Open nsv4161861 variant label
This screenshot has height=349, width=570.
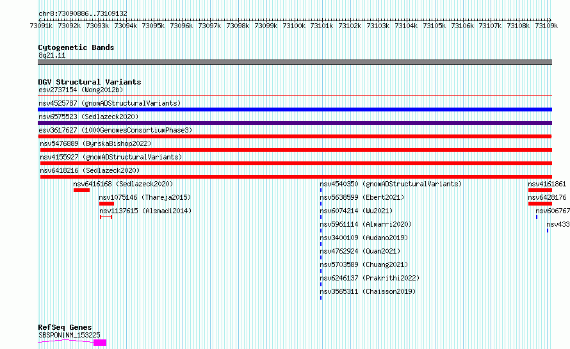point(547,184)
